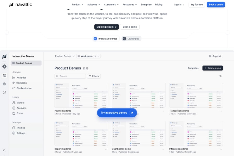Click the Integrations demo title

click(x=179, y=149)
